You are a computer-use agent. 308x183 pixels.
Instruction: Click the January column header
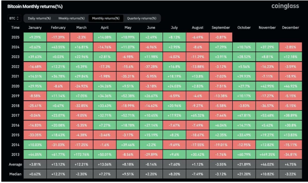tap(36, 27)
